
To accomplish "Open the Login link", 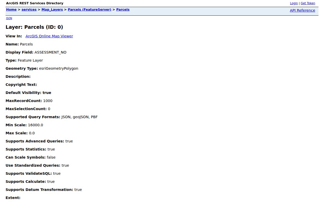I will click(294, 3).
